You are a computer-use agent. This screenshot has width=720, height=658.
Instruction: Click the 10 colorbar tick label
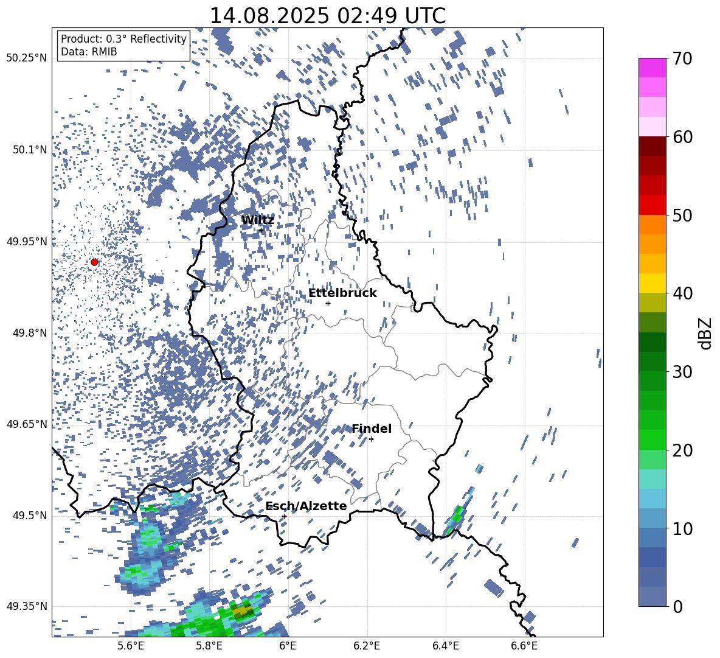682,528
